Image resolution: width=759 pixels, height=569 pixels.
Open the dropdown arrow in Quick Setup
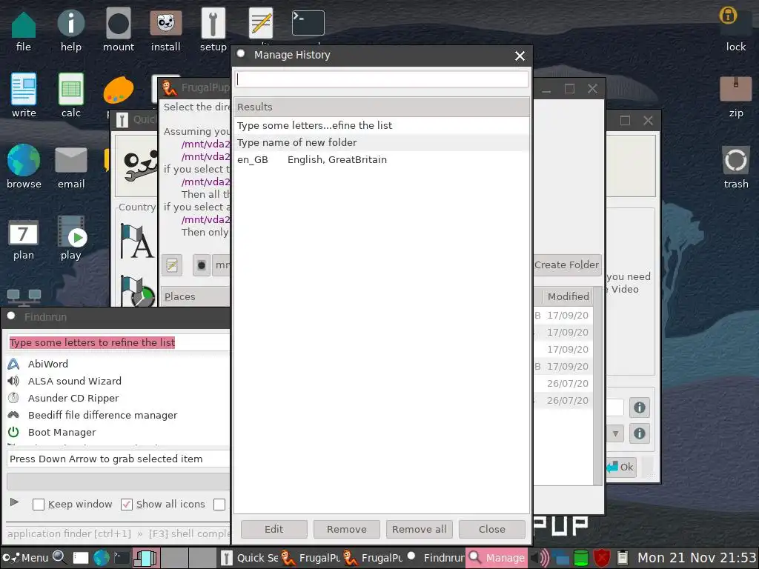click(x=615, y=433)
